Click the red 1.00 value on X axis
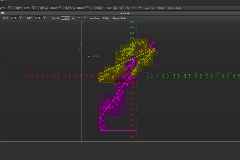Screen dimensions: 240x160 27,76
